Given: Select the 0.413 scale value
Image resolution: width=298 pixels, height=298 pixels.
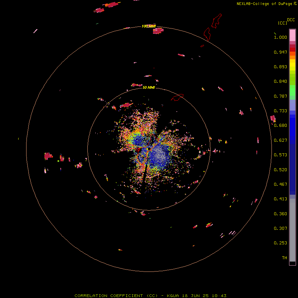Looking at the screenshot, I should point(280,199).
